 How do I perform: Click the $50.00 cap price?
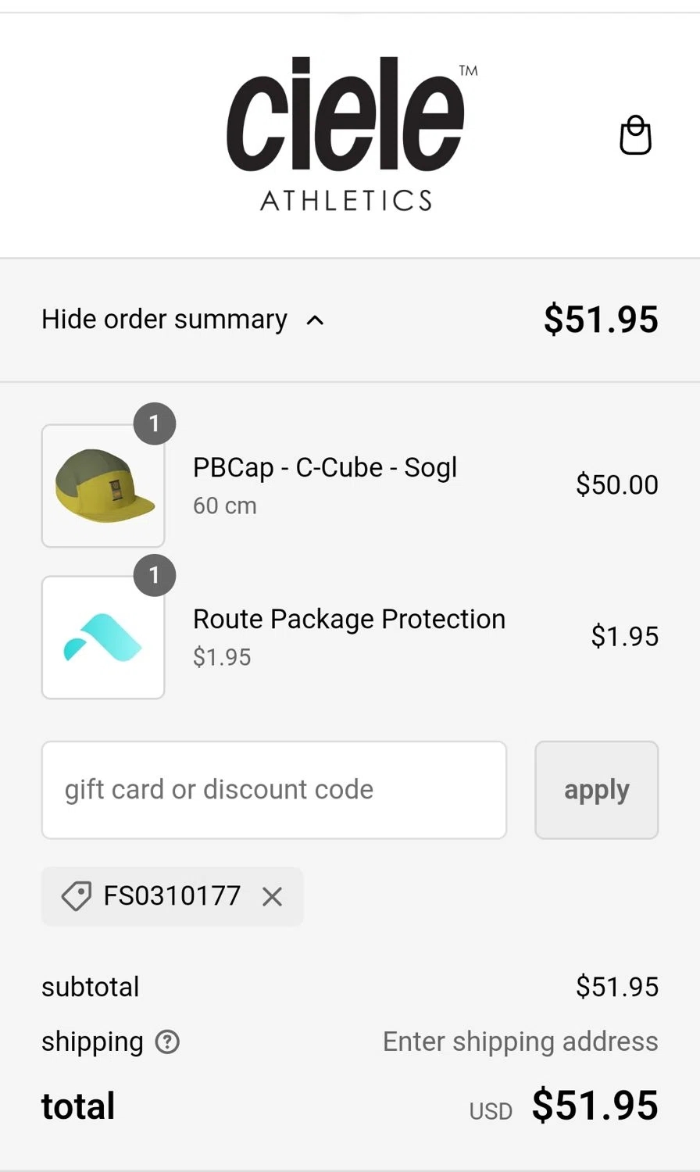616,484
